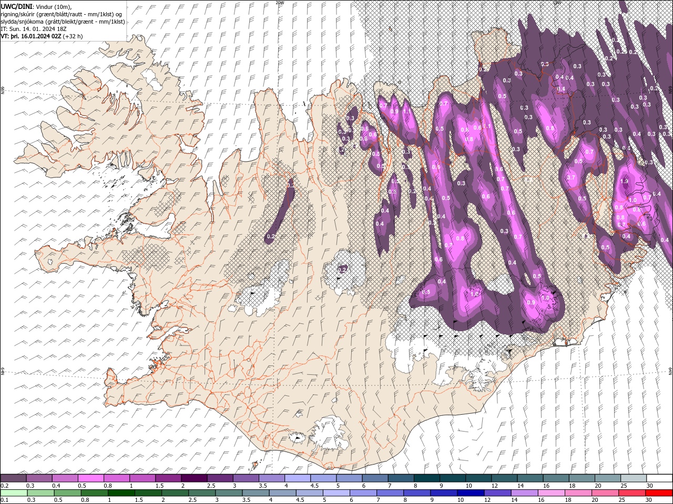This screenshot has width=673, height=504.
Task: Click the 'VT: þri. 16.01.2024 02Z' valid time
Action: [30, 36]
